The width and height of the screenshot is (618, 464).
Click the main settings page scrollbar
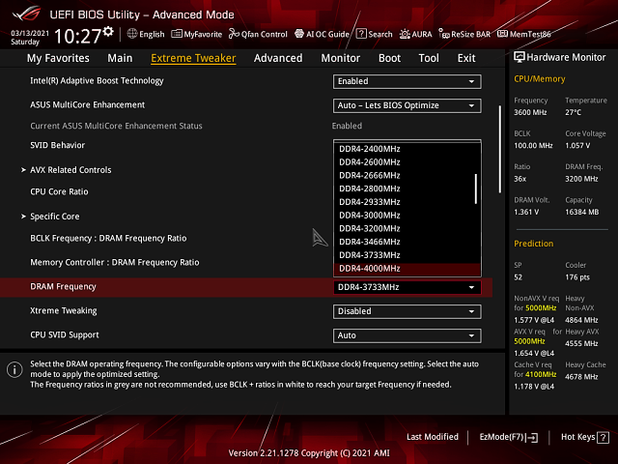(500, 149)
